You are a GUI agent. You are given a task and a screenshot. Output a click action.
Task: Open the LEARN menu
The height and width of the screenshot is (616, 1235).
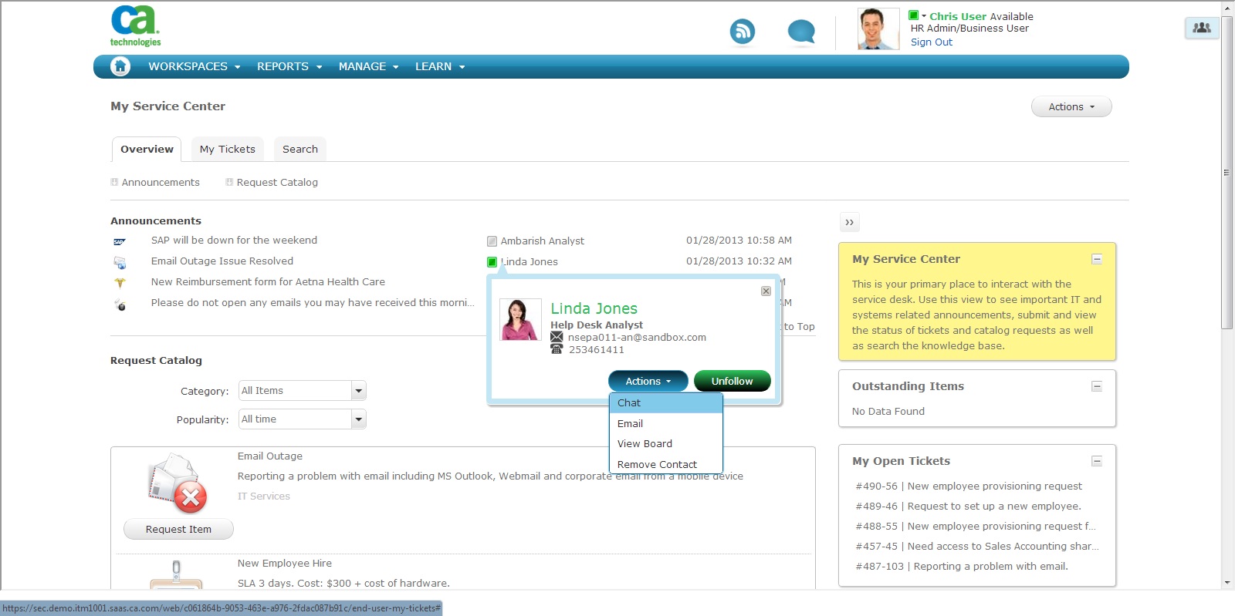(440, 66)
